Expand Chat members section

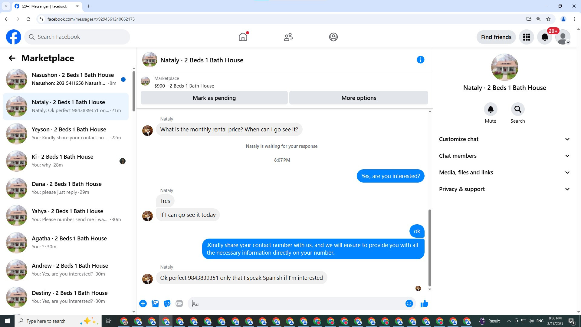click(x=505, y=156)
